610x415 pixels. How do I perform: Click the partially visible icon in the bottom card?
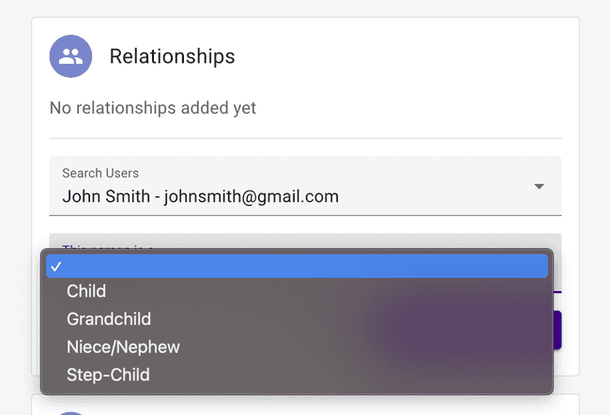pyautogui.click(x=70, y=411)
